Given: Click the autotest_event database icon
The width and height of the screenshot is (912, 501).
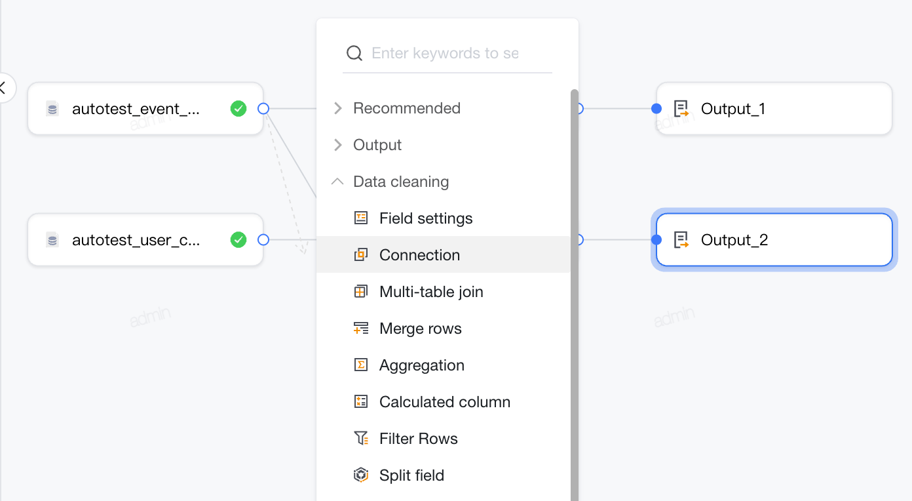Looking at the screenshot, I should click(52, 109).
